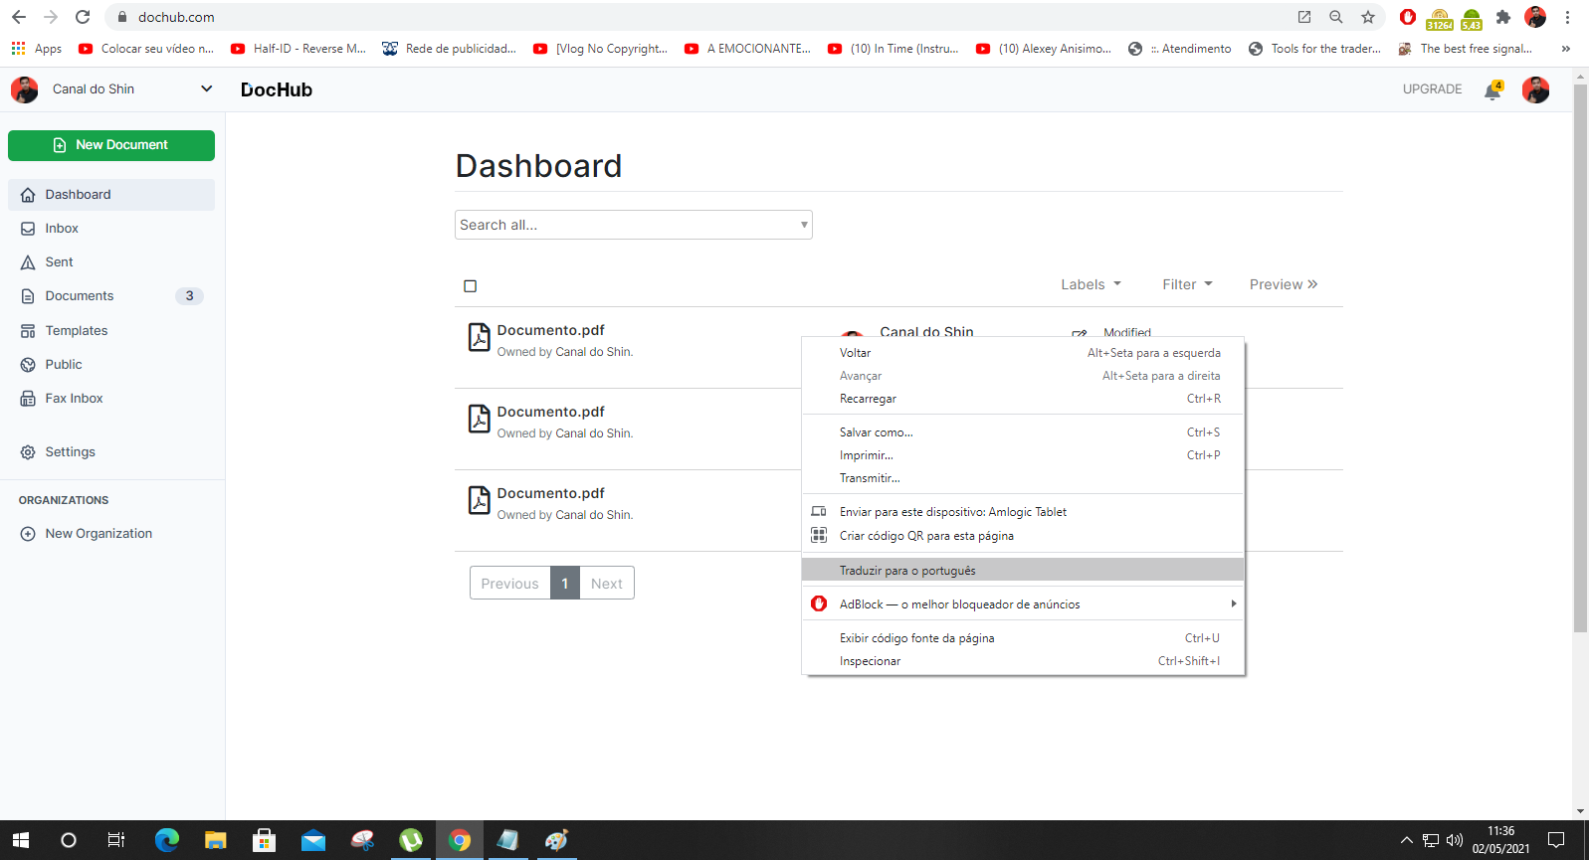Click the UPGRADE link
Screen dimensions: 1589x860
pyautogui.click(x=1432, y=89)
